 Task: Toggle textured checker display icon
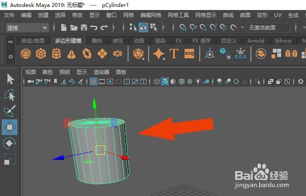tap(190, 81)
